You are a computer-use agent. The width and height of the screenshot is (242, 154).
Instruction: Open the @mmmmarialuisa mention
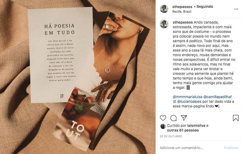[x=187, y=97]
